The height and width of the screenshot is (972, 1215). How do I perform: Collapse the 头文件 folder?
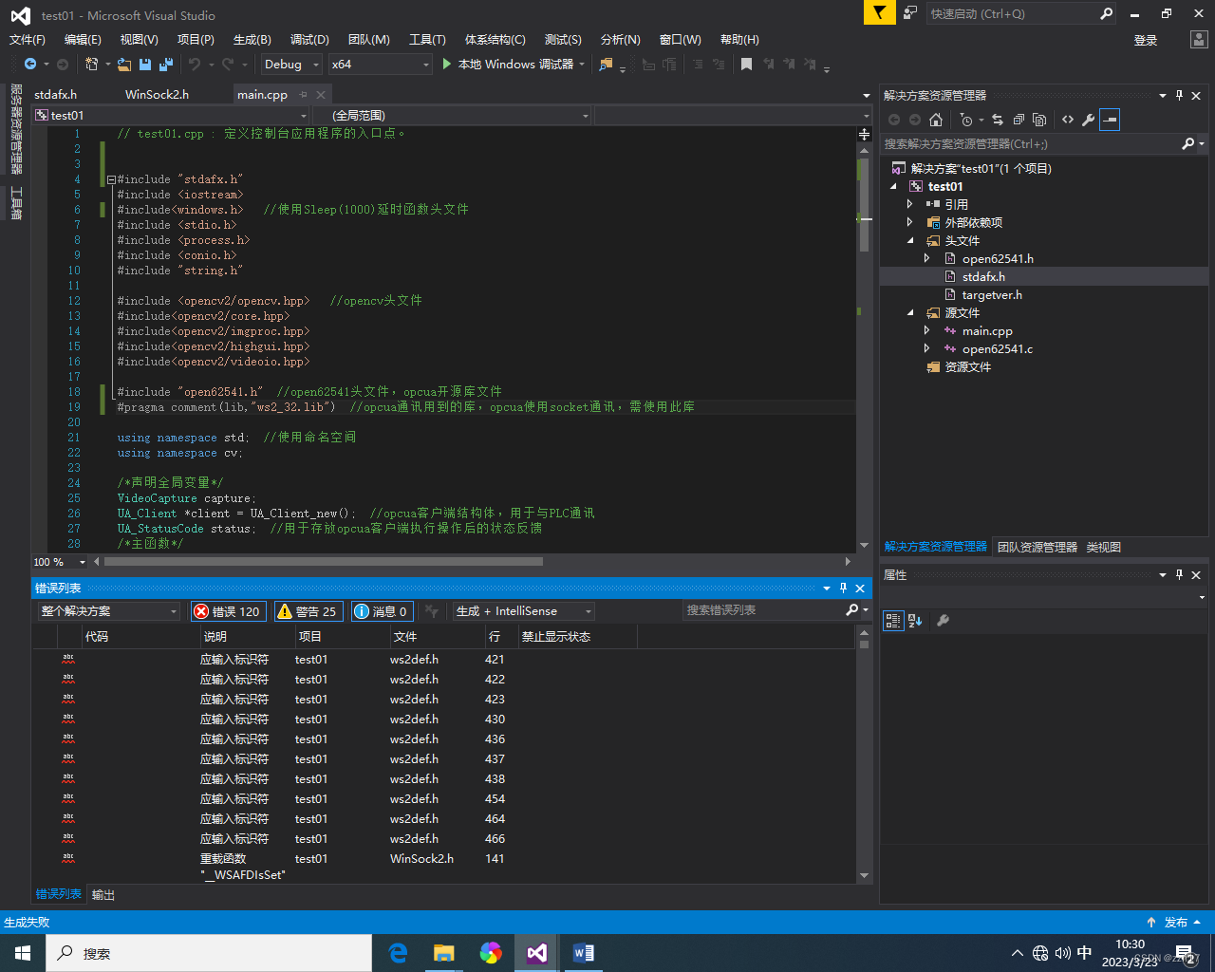point(909,241)
